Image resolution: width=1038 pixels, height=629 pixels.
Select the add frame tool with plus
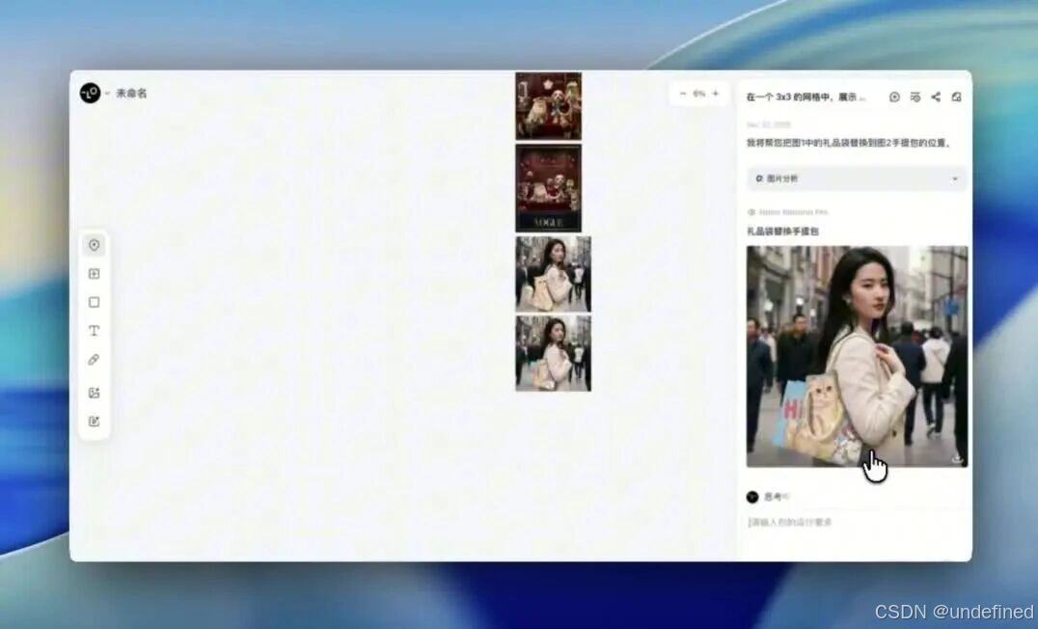(94, 273)
